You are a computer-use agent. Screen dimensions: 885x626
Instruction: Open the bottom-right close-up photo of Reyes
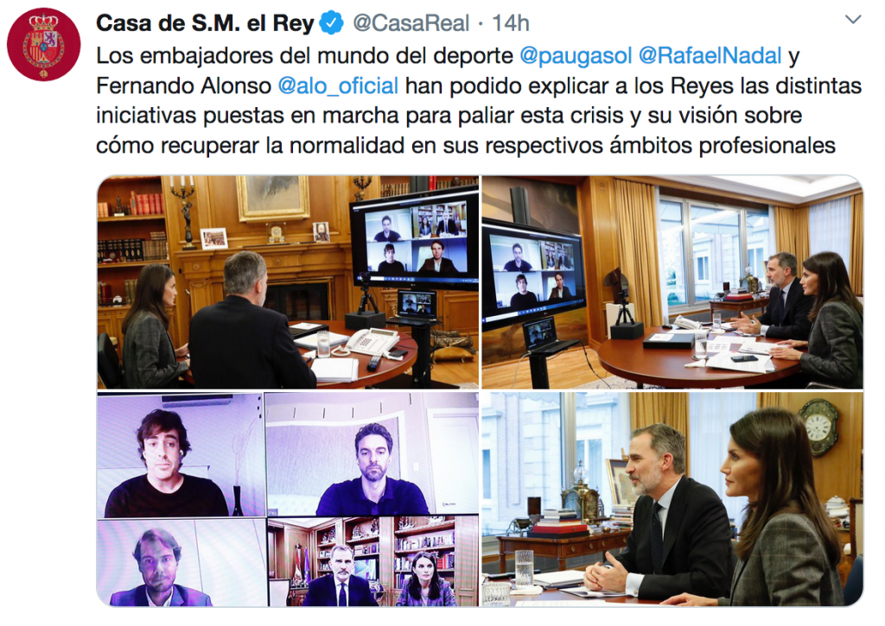pyautogui.click(x=672, y=499)
